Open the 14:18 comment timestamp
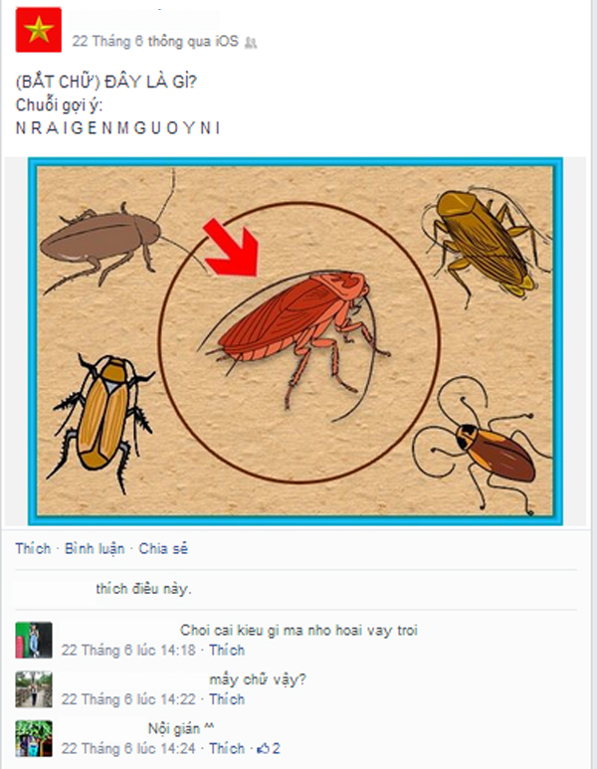597x769 pixels. (x=128, y=651)
